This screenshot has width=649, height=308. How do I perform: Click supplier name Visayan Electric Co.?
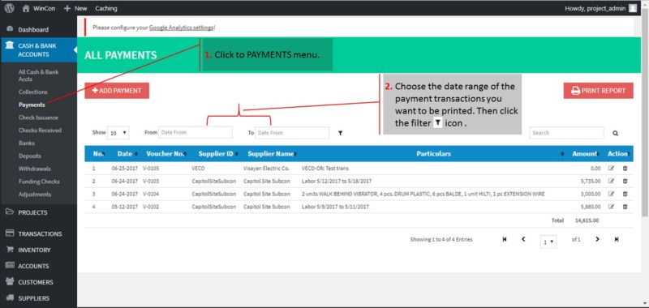tap(266, 169)
